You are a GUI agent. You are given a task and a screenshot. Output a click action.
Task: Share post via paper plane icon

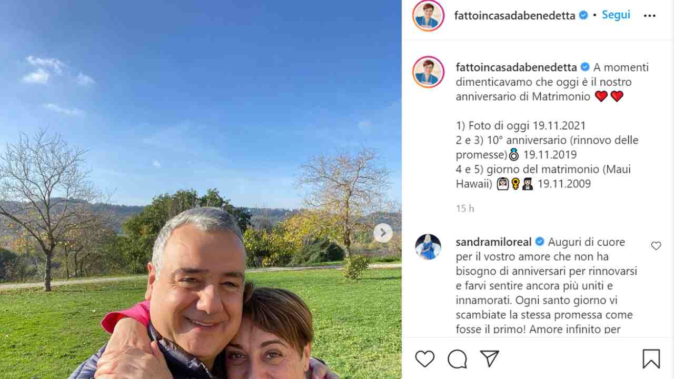[x=490, y=359]
